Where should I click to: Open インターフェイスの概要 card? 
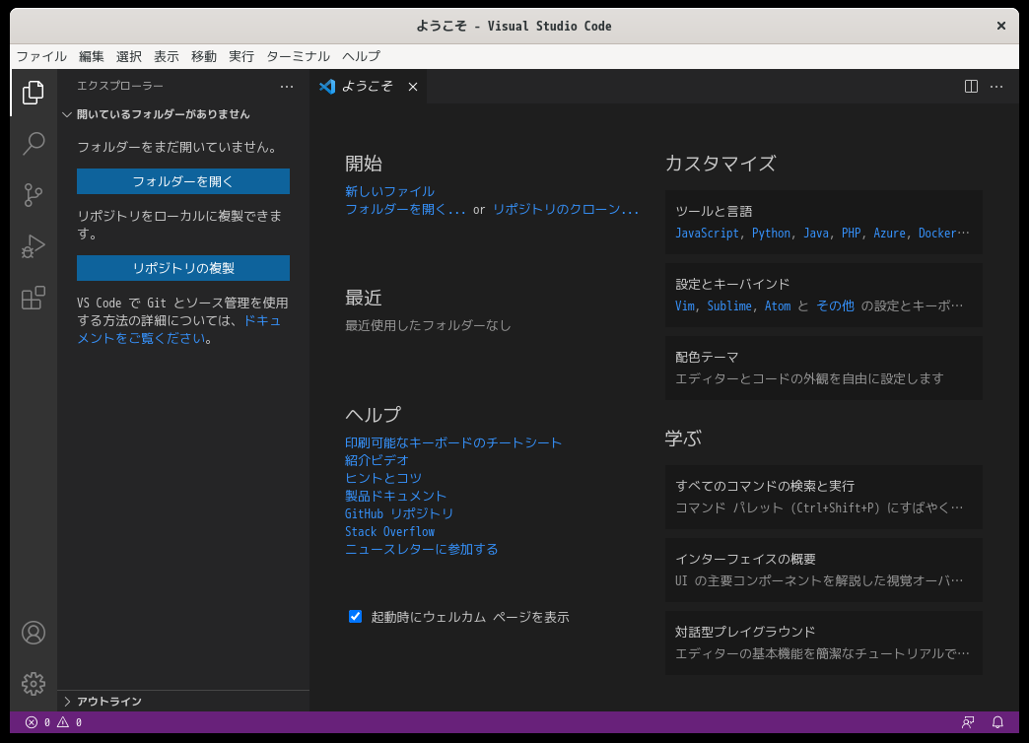coord(824,570)
